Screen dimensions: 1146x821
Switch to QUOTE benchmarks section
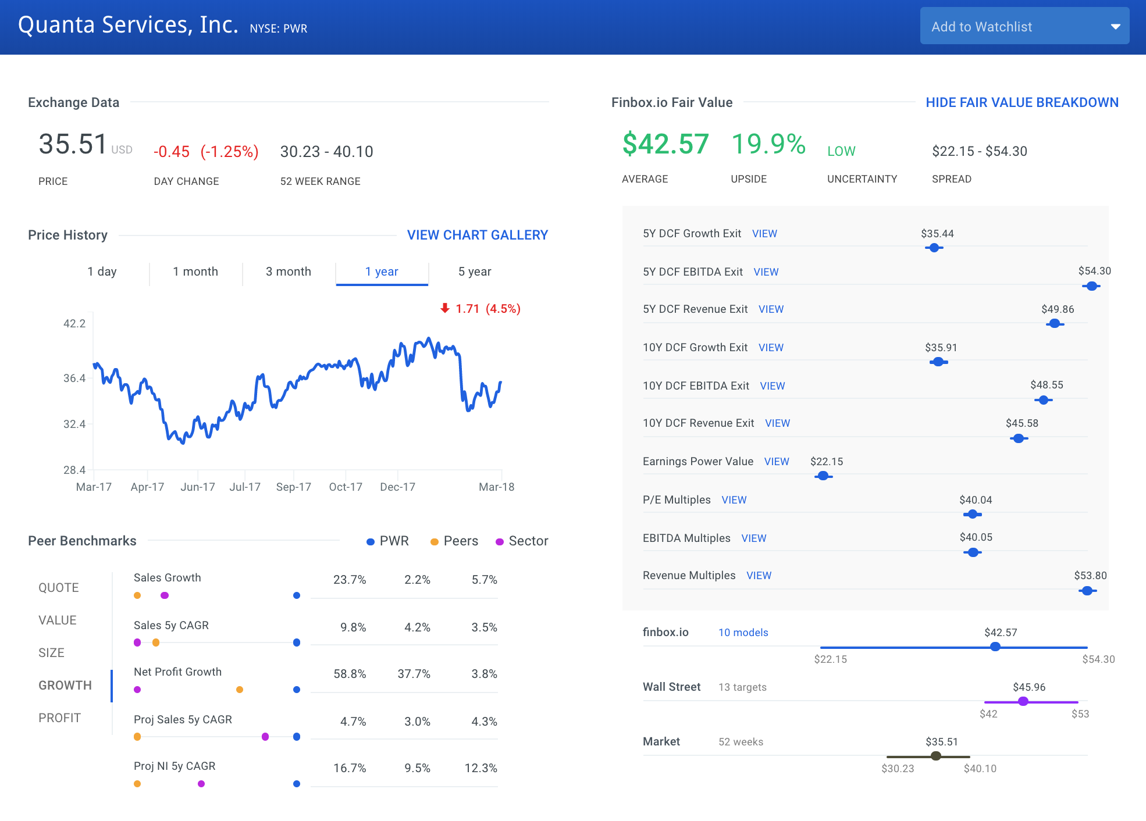pos(59,588)
